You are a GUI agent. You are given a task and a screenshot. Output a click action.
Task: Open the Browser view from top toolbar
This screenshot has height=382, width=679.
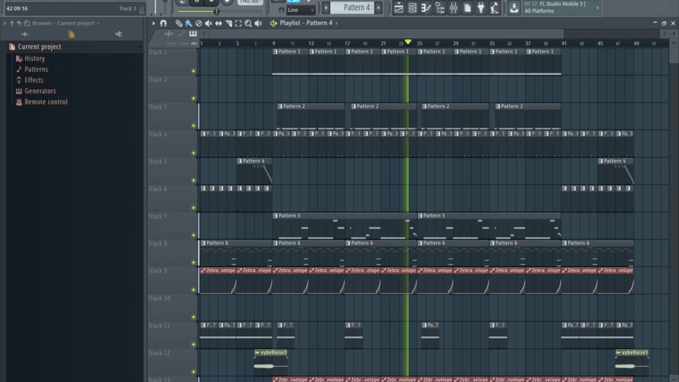coord(440,7)
